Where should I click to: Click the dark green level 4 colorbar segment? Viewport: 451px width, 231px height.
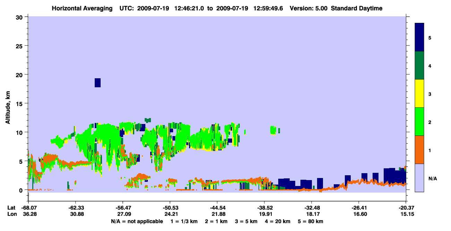tap(419, 65)
